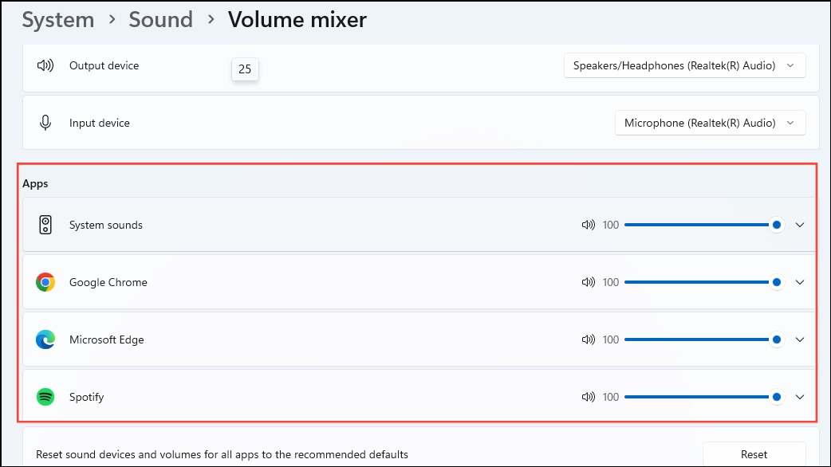Open Microphone input device dropdown
Viewport: 831px width, 467px height.
coord(710,123)
